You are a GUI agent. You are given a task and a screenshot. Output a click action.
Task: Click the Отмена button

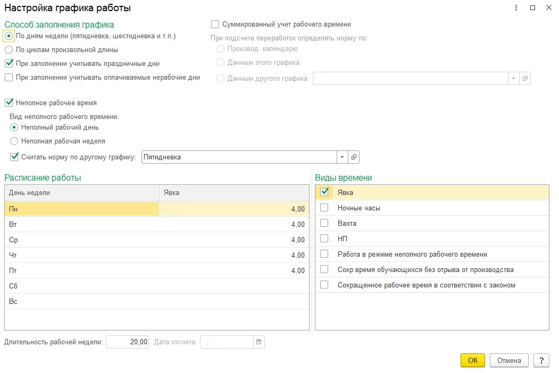tap(509, 360)
